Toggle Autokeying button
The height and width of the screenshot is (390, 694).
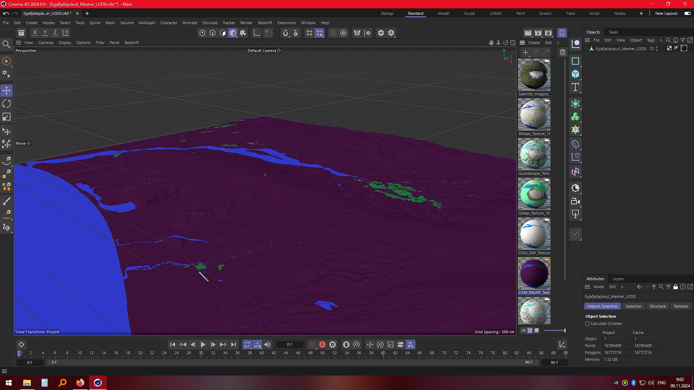[x=322, y=344]
